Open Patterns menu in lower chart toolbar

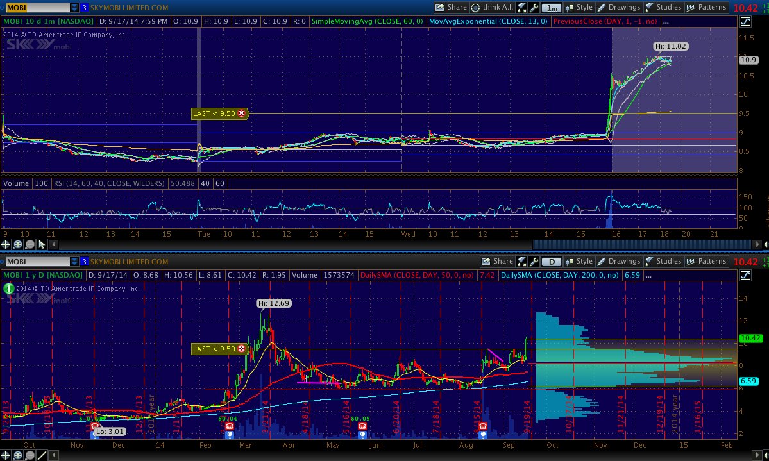click(x=706, y=262)
